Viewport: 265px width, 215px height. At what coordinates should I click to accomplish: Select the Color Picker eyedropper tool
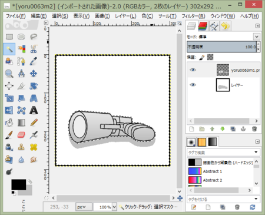click(34, 61)
